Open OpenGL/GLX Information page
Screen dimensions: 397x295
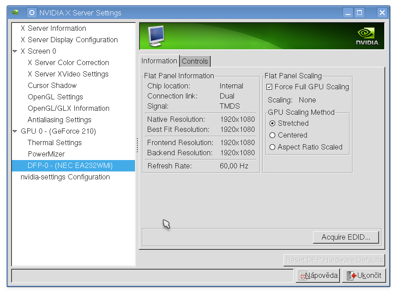[x=73, y=109]
